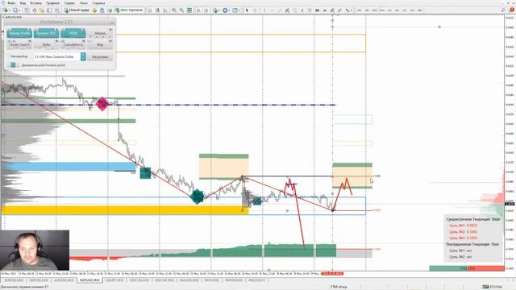
Task: Select the Cursor arrow tool
Action: pyautogui.click(x=247, y=10)
